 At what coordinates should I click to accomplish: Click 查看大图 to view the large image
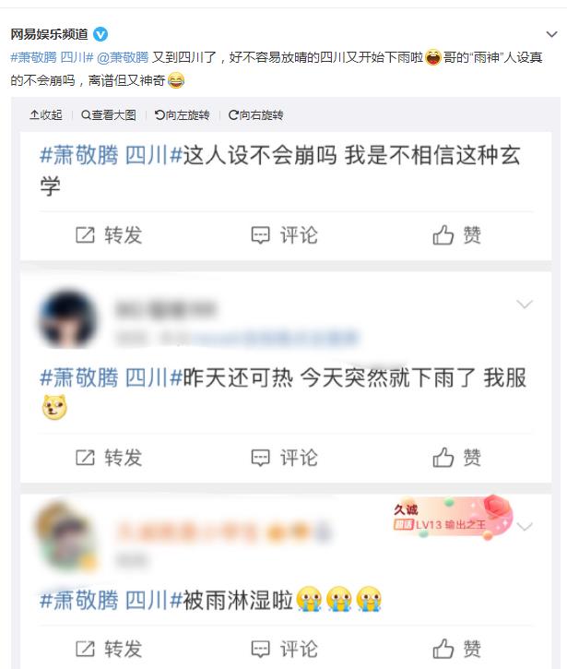coord(109,114)
